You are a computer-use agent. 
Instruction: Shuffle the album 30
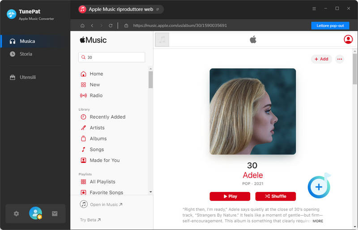click(276, 196)
